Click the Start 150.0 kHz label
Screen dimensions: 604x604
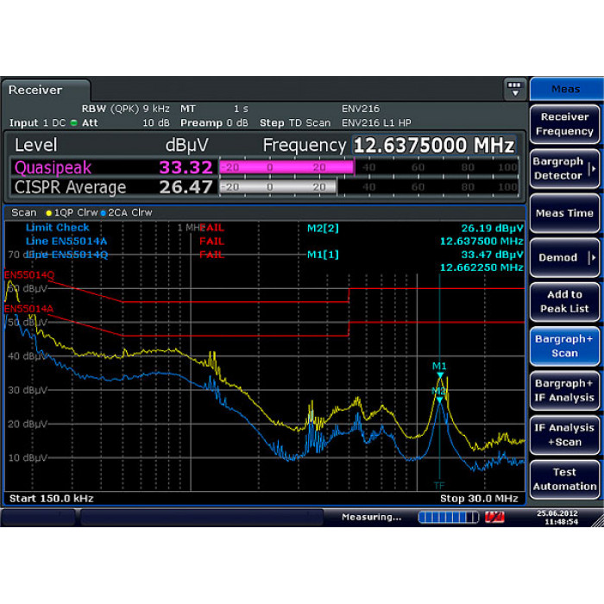51,499
